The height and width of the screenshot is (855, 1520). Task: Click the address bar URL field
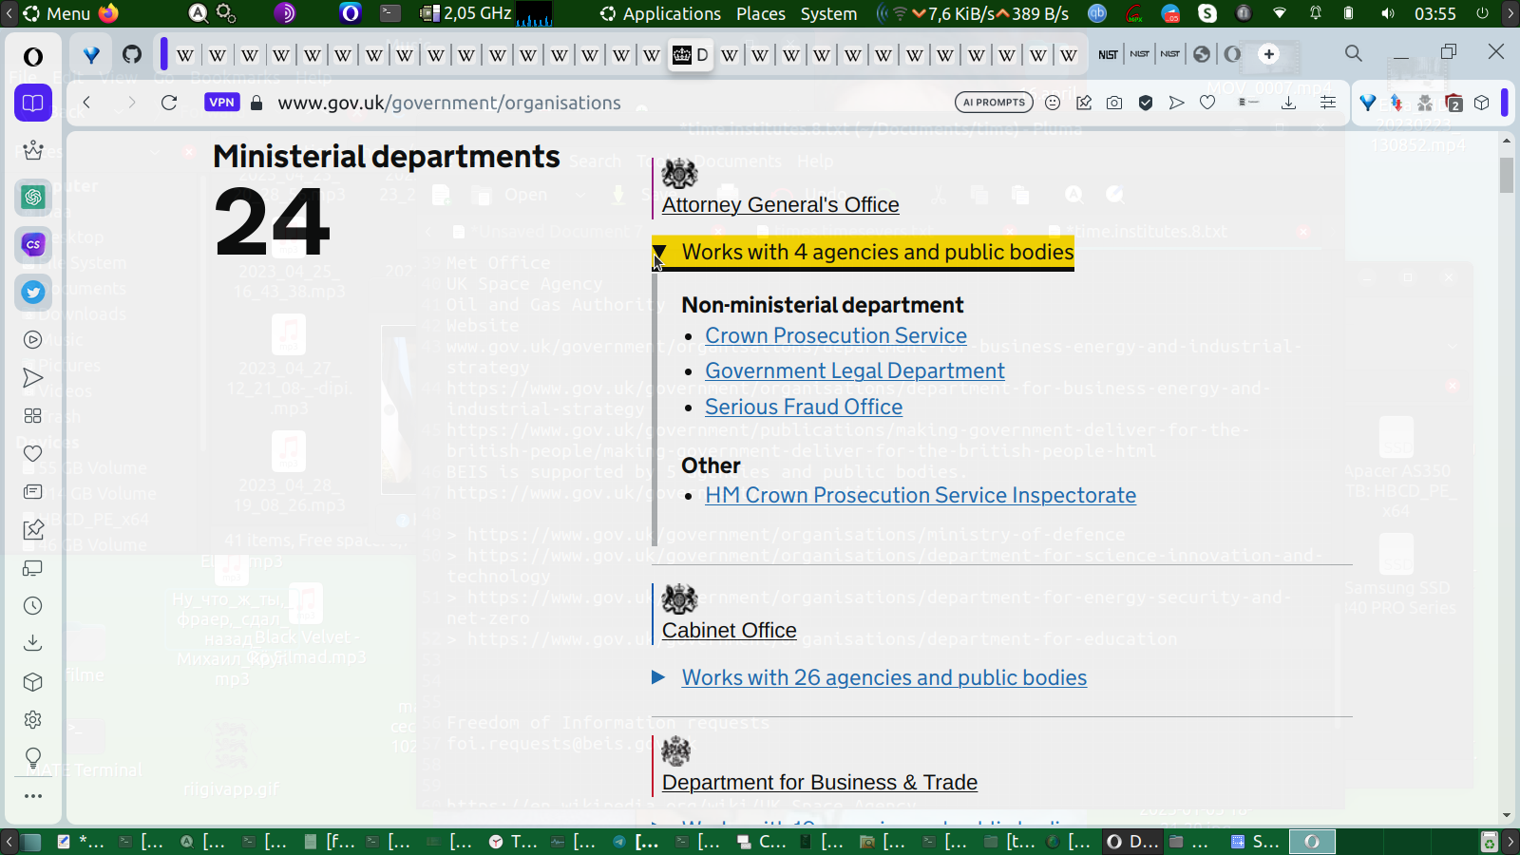(x=608, y=103)
